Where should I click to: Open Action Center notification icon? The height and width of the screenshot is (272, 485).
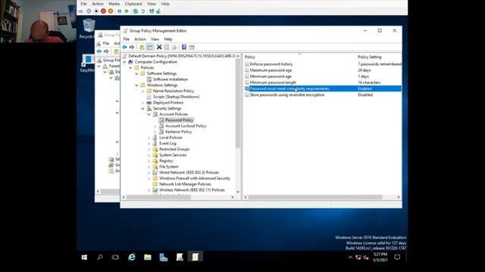397,257
